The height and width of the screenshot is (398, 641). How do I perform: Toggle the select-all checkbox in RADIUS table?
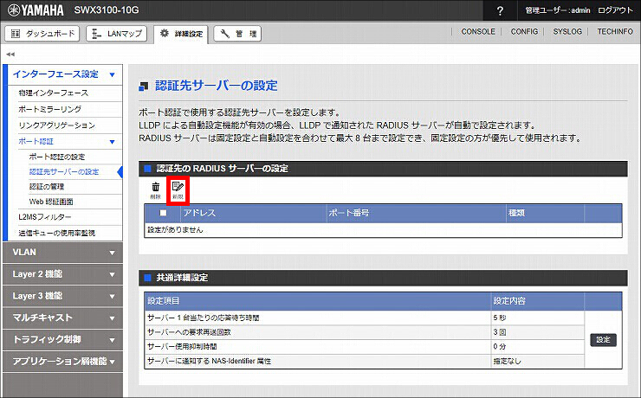[x=163, y=213]
